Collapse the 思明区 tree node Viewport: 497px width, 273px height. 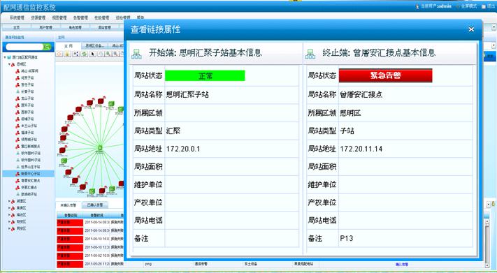coord(9,64)
